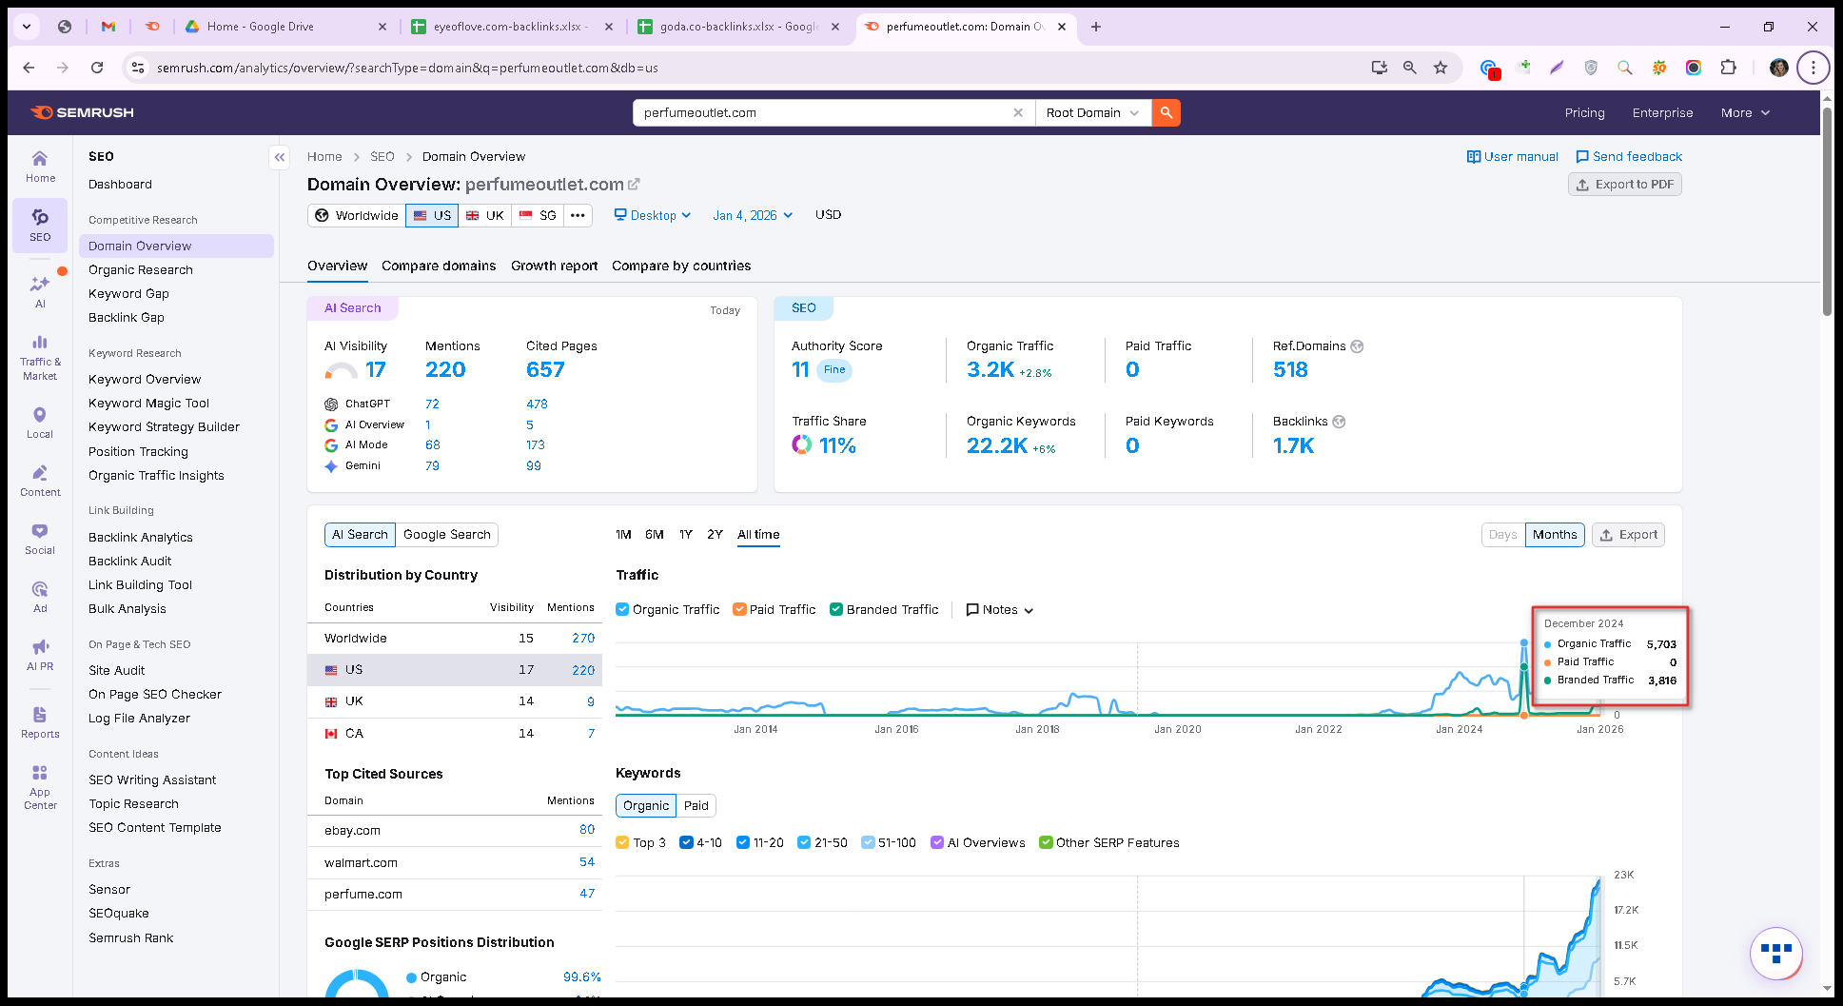Open Chrome extensions puzzle icon

[x=1729, y=68]
